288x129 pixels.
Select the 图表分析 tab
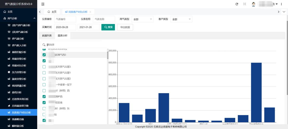63,36
